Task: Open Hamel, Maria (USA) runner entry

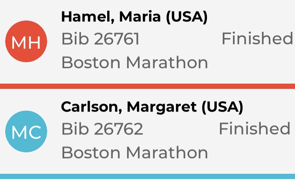Action: [x=147, y=42]
